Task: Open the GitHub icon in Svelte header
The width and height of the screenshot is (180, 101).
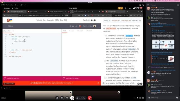Action: pos(94,20)
